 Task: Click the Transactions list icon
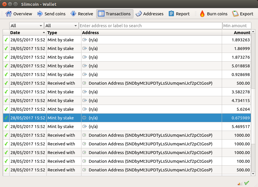101,14
